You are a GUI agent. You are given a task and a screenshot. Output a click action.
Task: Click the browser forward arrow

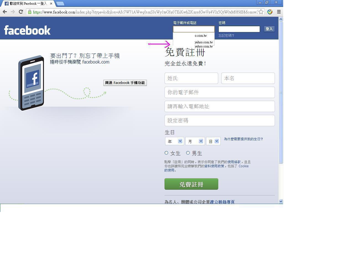(x=13, y=12)
